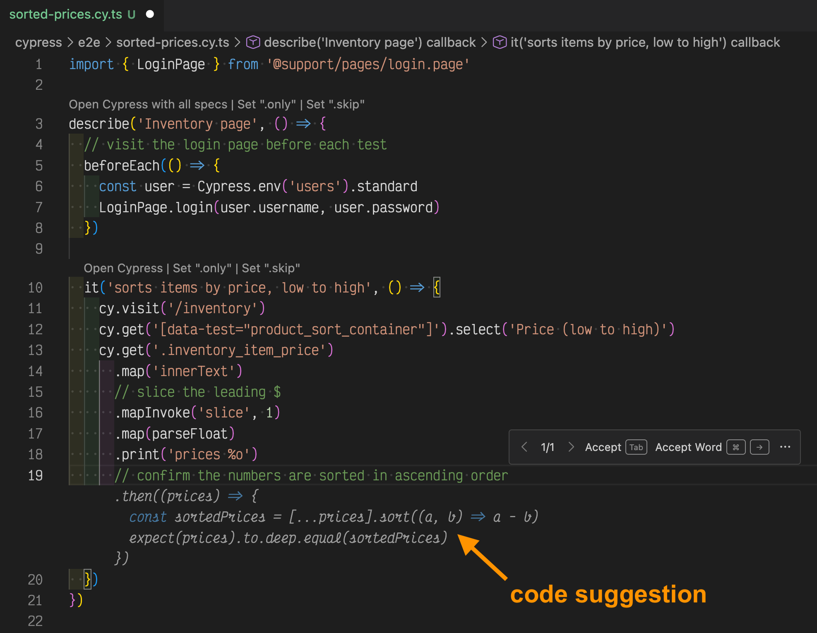Click Accept Word in suggestion toolbar
Image resolution: width=817 pixels, height=633 pixels.
[x=688, y=447]
